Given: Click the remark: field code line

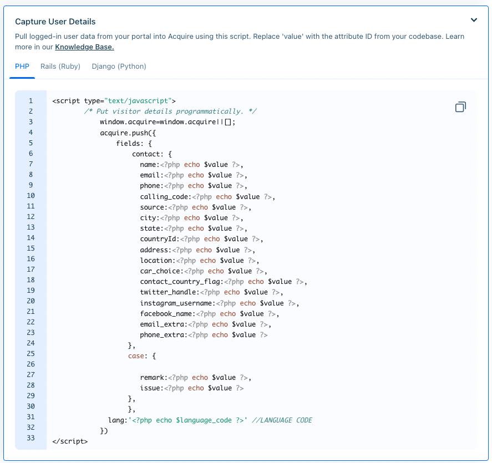Looking at the screenshot, I should click(195, 378).
